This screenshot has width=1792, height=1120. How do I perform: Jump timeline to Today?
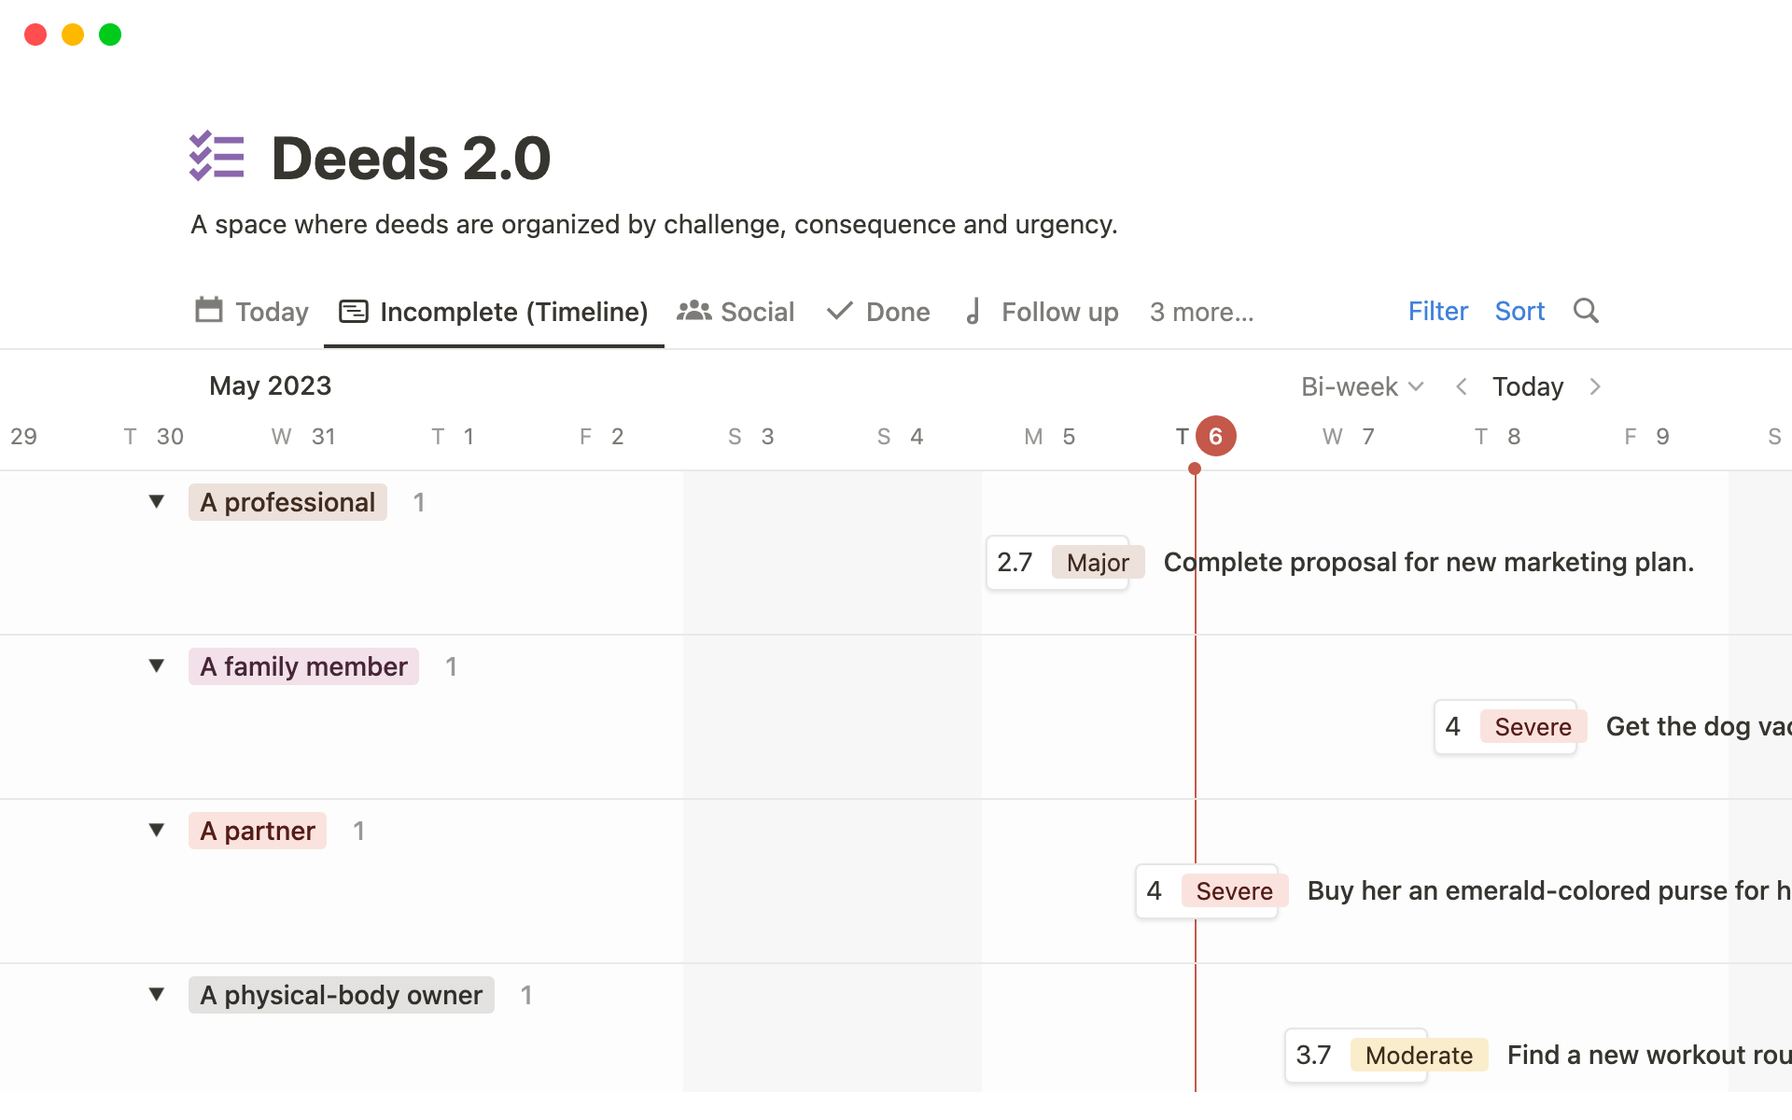point(1527,386)
